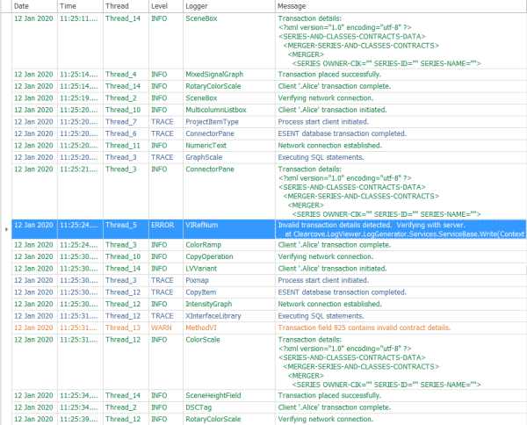Sort by the Date column header
The width and height of the screenshot is (527, 425).
click(x=34, y=6)
